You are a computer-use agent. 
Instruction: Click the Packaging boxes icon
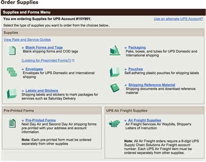point(115,50)
